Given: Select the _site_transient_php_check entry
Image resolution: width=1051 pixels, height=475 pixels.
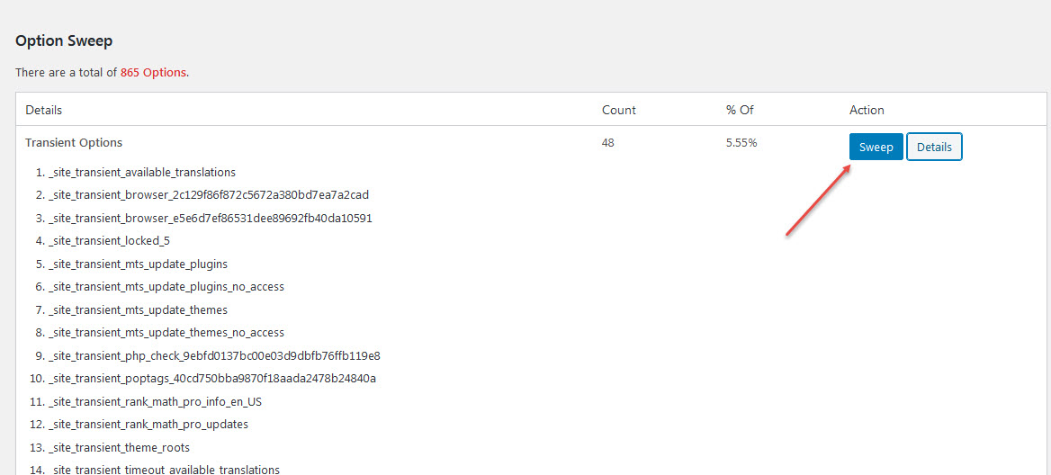Looking at the screenshot, I should pyautogui.click(x=214, y=355).
